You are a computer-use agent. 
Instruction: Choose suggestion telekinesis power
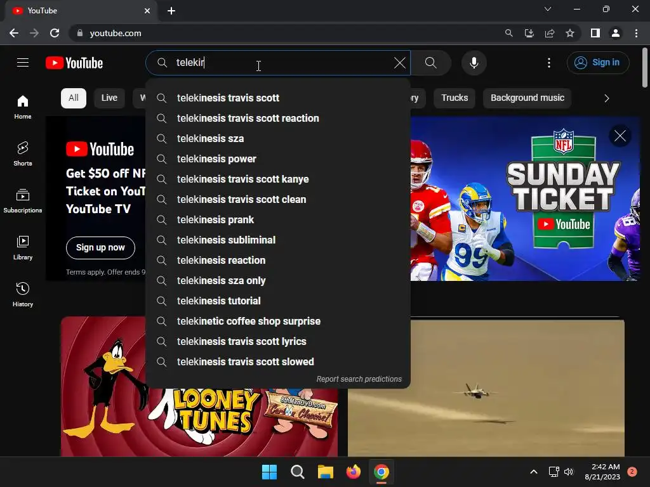tap(278, 159)
